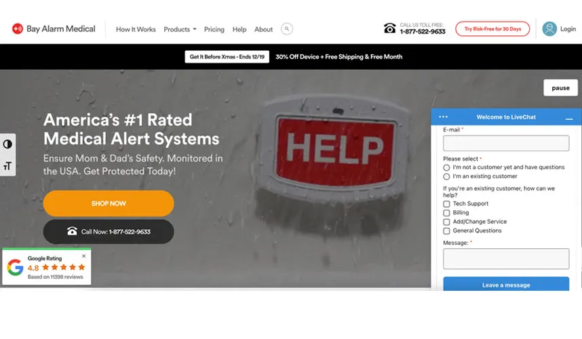Click the Get It Before Xmas banner button
The width and height of the screenshot is (582, 339).
pyautogui.click(x=227, y=57)
